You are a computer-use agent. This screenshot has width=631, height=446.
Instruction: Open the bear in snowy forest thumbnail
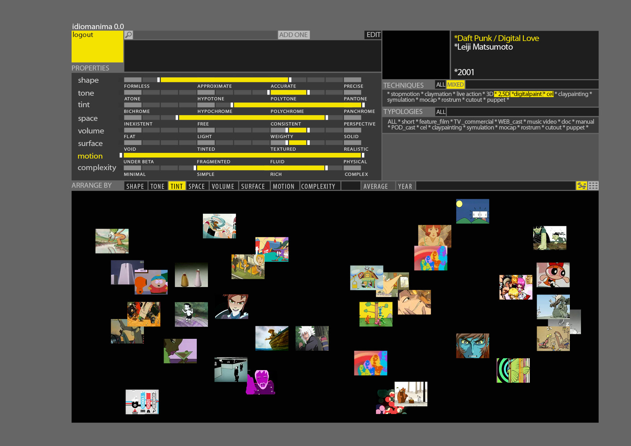click(x=411, y=394)
